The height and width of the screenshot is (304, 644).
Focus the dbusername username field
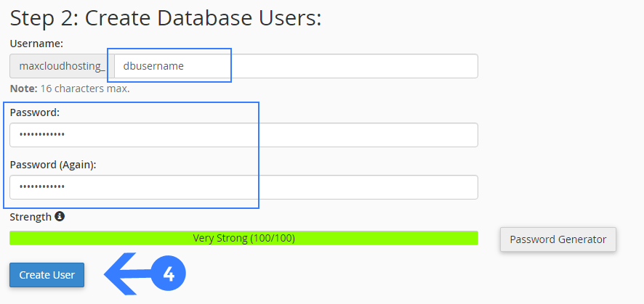pos(296,66)
